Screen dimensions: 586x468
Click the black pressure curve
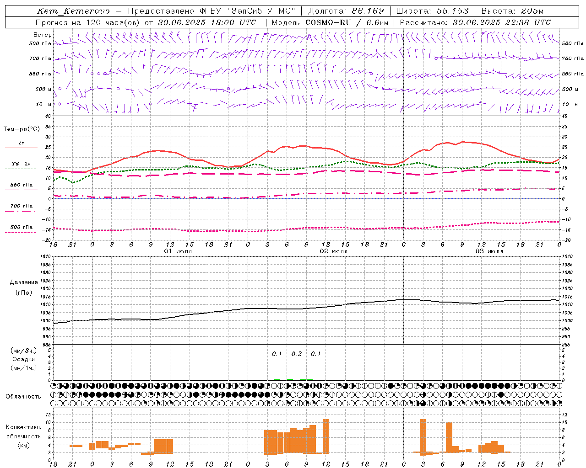click(307, 308)
